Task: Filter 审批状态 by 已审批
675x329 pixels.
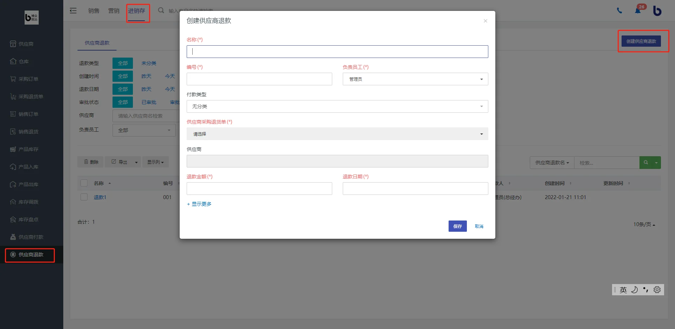Action: pyautogui.click(x=149, y=102)
